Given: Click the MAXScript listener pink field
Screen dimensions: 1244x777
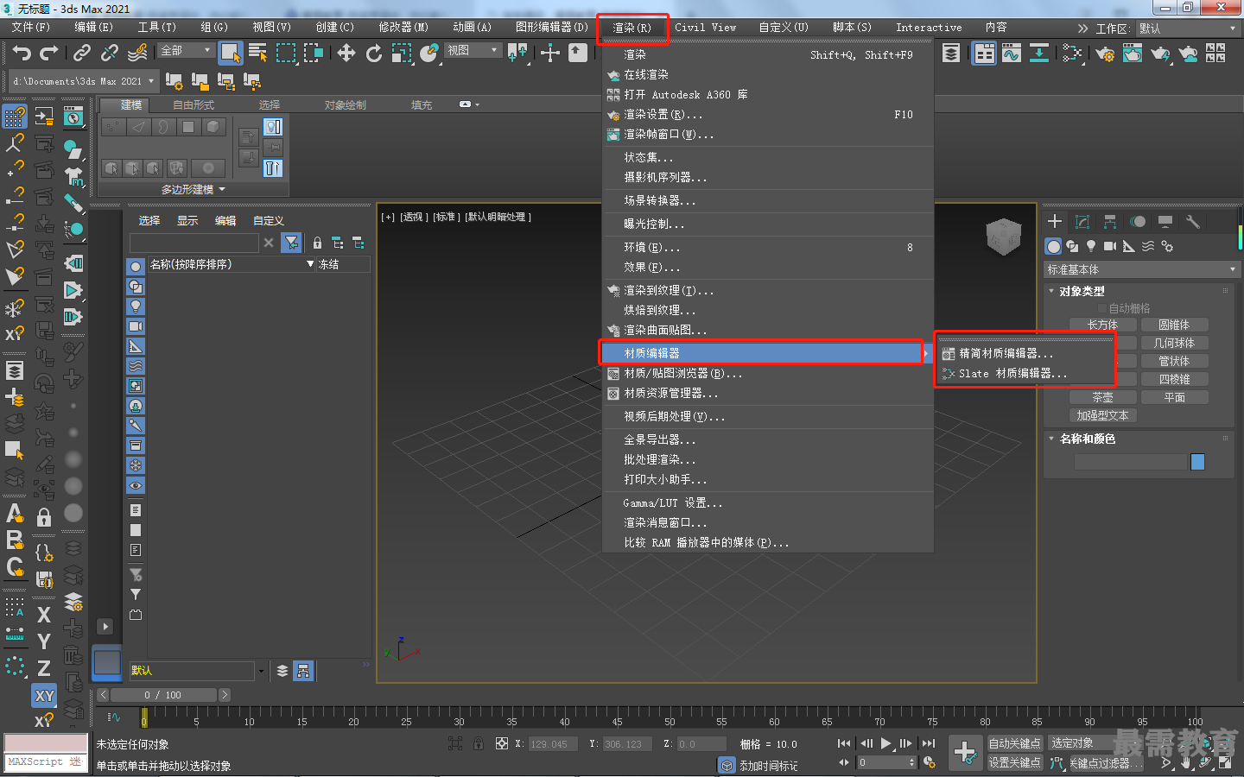Looking at the screenshot, I should [46, 743].
